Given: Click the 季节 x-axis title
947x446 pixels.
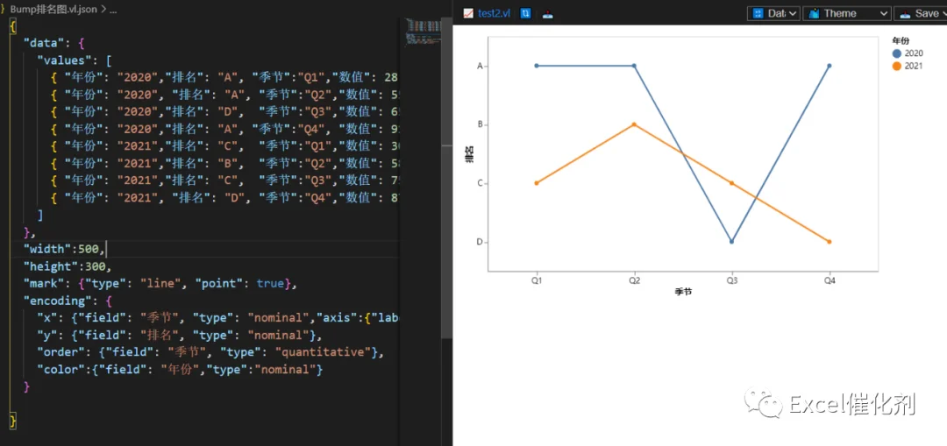Looking at the screenshot, I should 683,292.
